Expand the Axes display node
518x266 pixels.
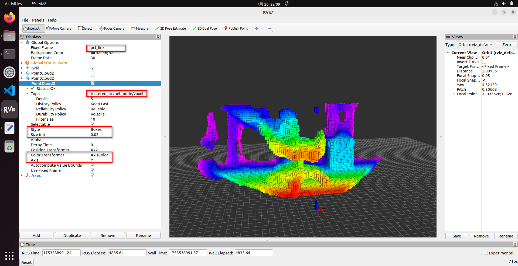pos(22,175)
